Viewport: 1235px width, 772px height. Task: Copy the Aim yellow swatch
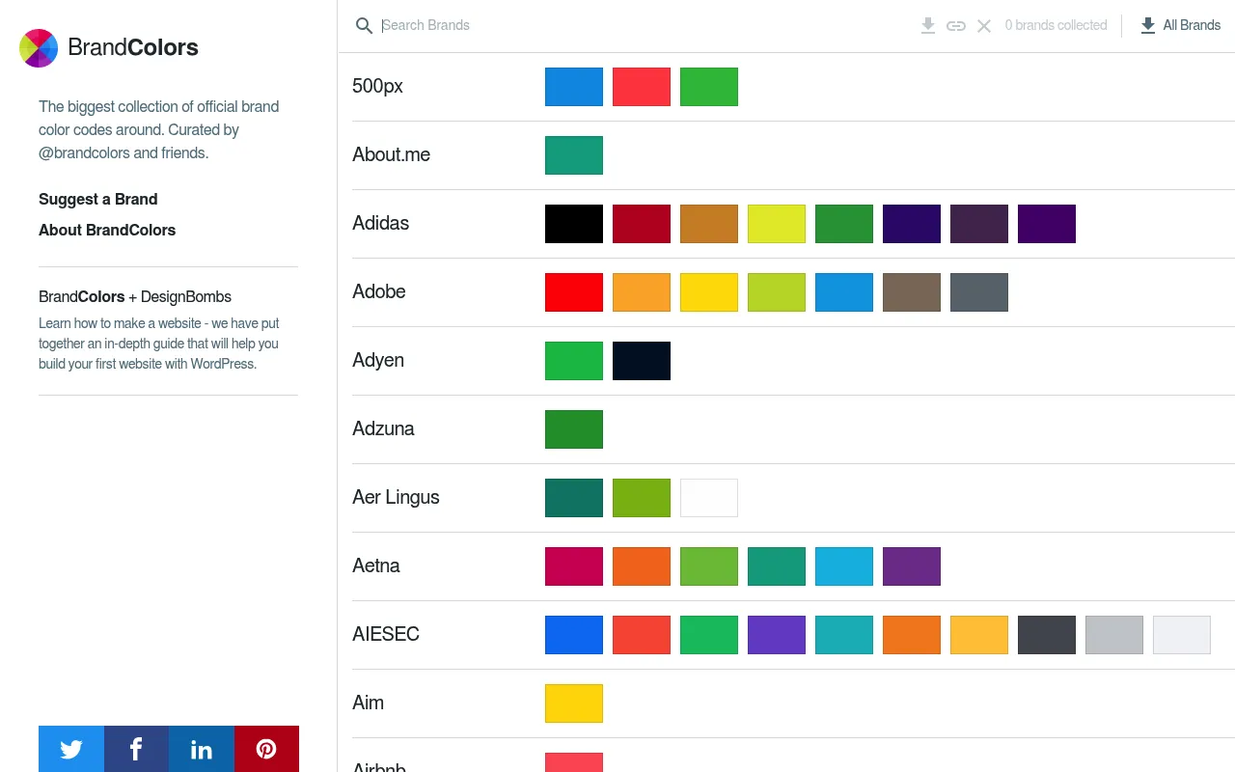click(x=574, y=703)
